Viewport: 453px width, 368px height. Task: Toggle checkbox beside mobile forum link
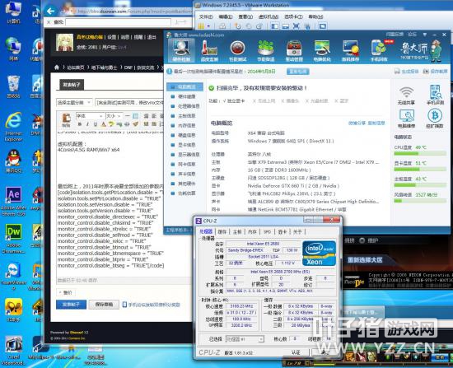[x=124, y=305]
